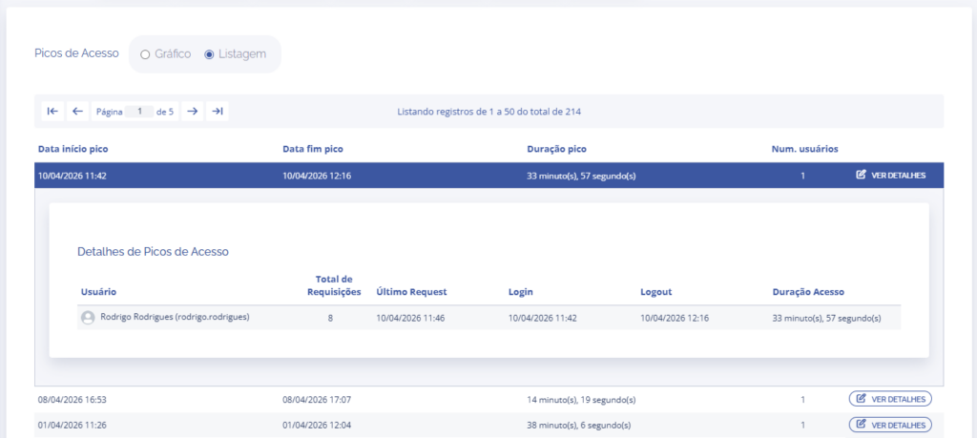This screenshot has width=977, height=438.
Task: Click the page number input field
Action: [x=139, y=112]
